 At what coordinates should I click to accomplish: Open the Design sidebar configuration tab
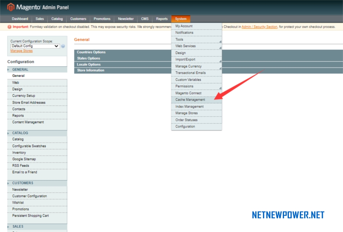click(x=37, y=89)
